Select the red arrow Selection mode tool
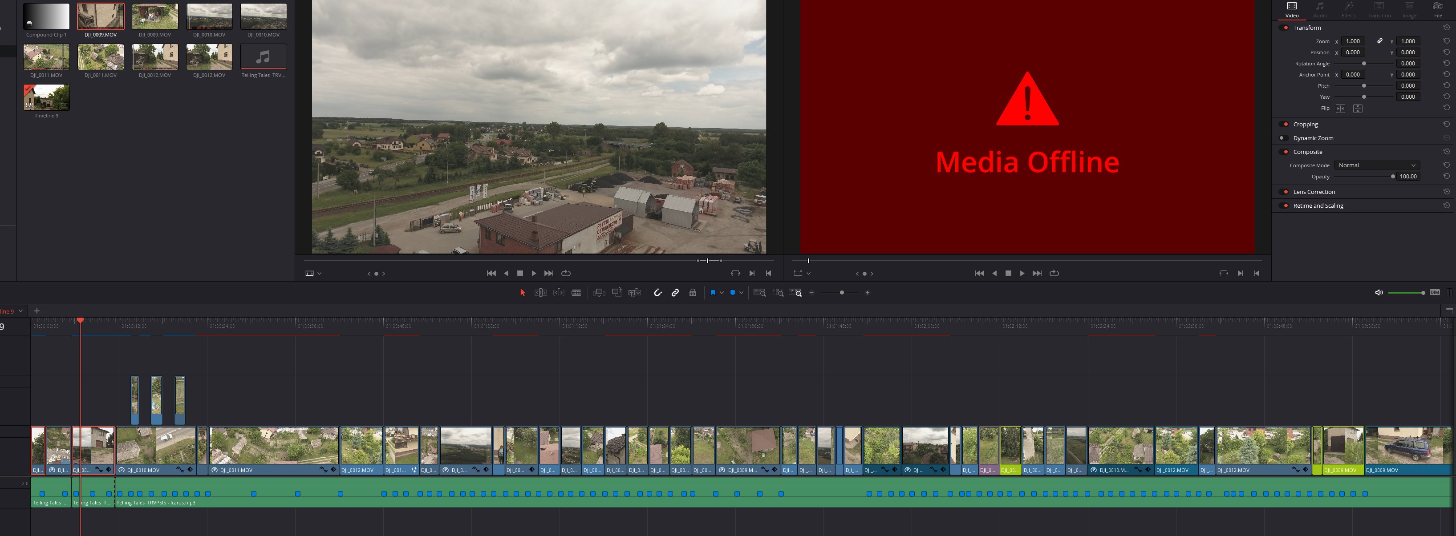This screenshot has width=1456, height=536. pyautogui.click(x=522, y=293)
